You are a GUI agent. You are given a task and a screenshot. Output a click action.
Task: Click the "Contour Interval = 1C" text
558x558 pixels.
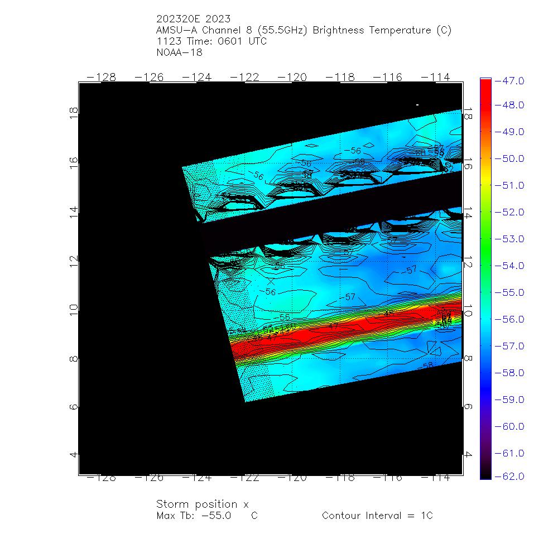click(377, 516)
